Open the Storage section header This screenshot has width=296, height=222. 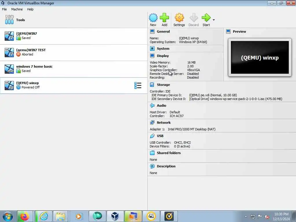pos(163,85)
